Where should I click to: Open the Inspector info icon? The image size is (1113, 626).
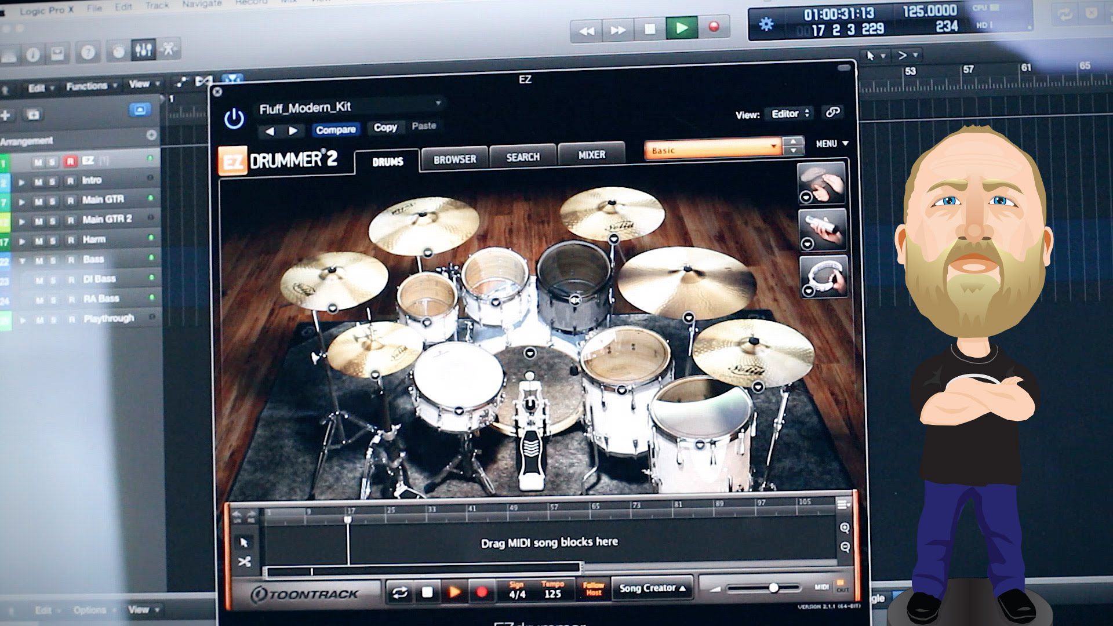32,55
